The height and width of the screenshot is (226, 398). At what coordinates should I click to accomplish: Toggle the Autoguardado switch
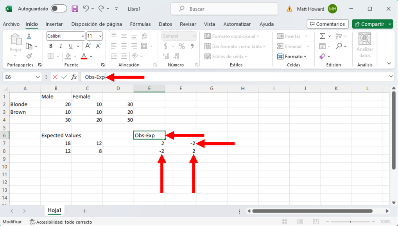59,9
